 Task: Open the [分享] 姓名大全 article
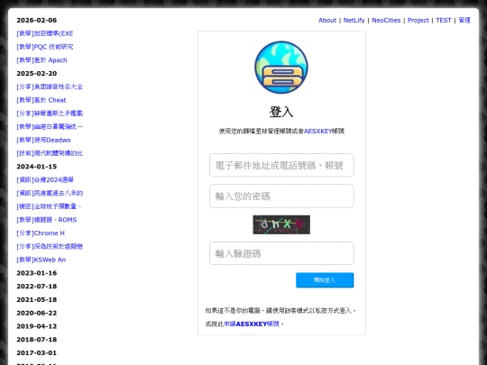(50, 87)
